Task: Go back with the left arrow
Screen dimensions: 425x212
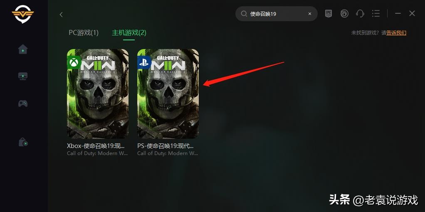Action: (x=61, y=15)
